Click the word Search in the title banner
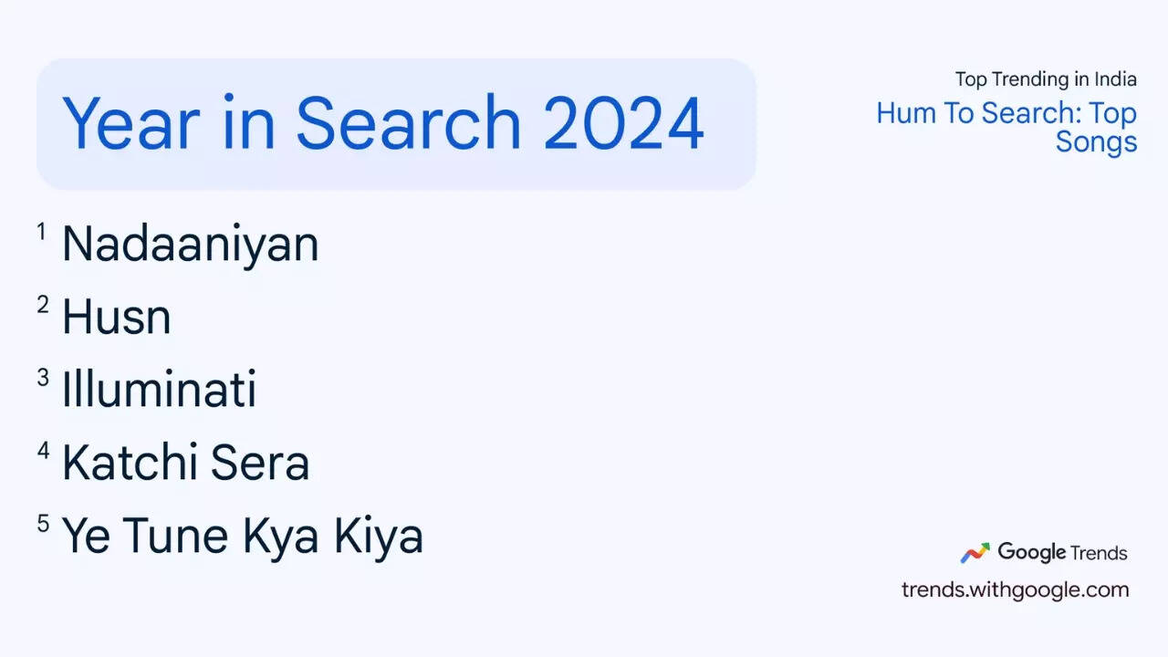This screenshot has height=657, width=1168. point(408,123)
